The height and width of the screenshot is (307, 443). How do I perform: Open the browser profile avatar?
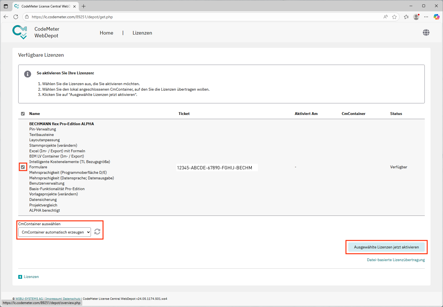pyautogui.click(x=416, y=17)
